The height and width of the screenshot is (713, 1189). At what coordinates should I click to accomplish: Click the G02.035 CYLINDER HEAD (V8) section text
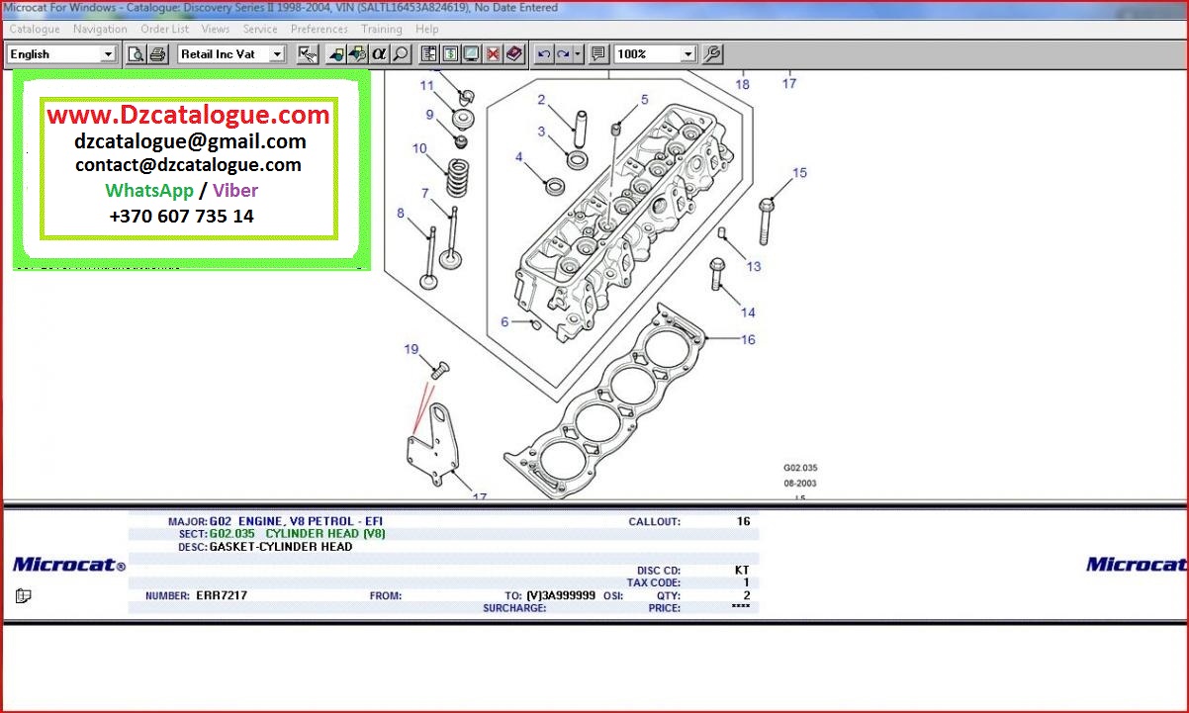297,533
